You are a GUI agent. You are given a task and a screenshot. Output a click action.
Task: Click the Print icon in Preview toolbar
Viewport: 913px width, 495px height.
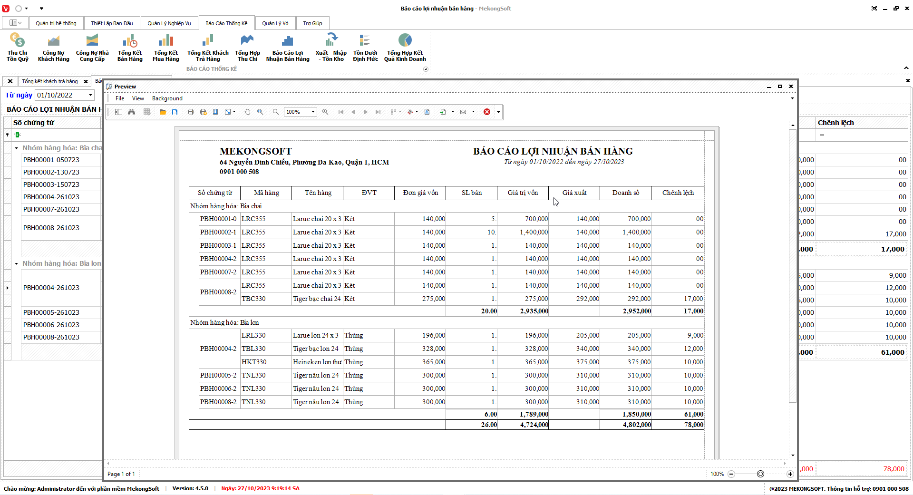(x=191, y=112)
